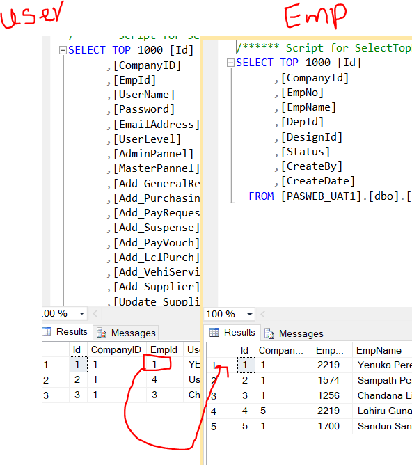The height and width of the screenshot is (465, 412).
Task: Click [PASWEB_UAT1] in the FROM clause
Action: pos(322,196)
